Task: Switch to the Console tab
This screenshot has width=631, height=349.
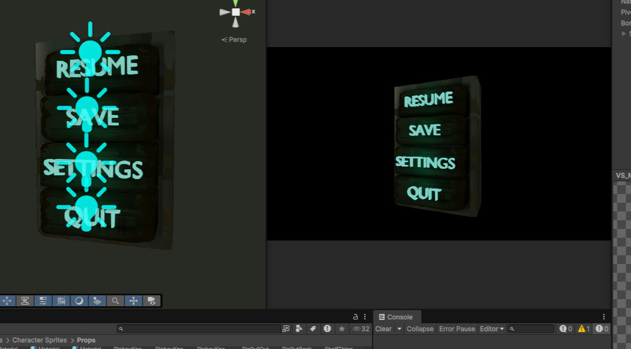Action: point(396,317)
